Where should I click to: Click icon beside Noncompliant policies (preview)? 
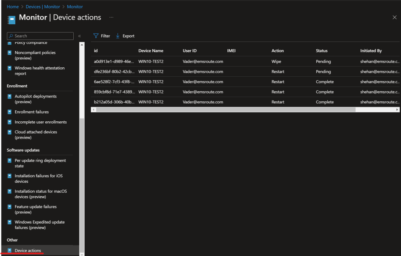(10, 53)
